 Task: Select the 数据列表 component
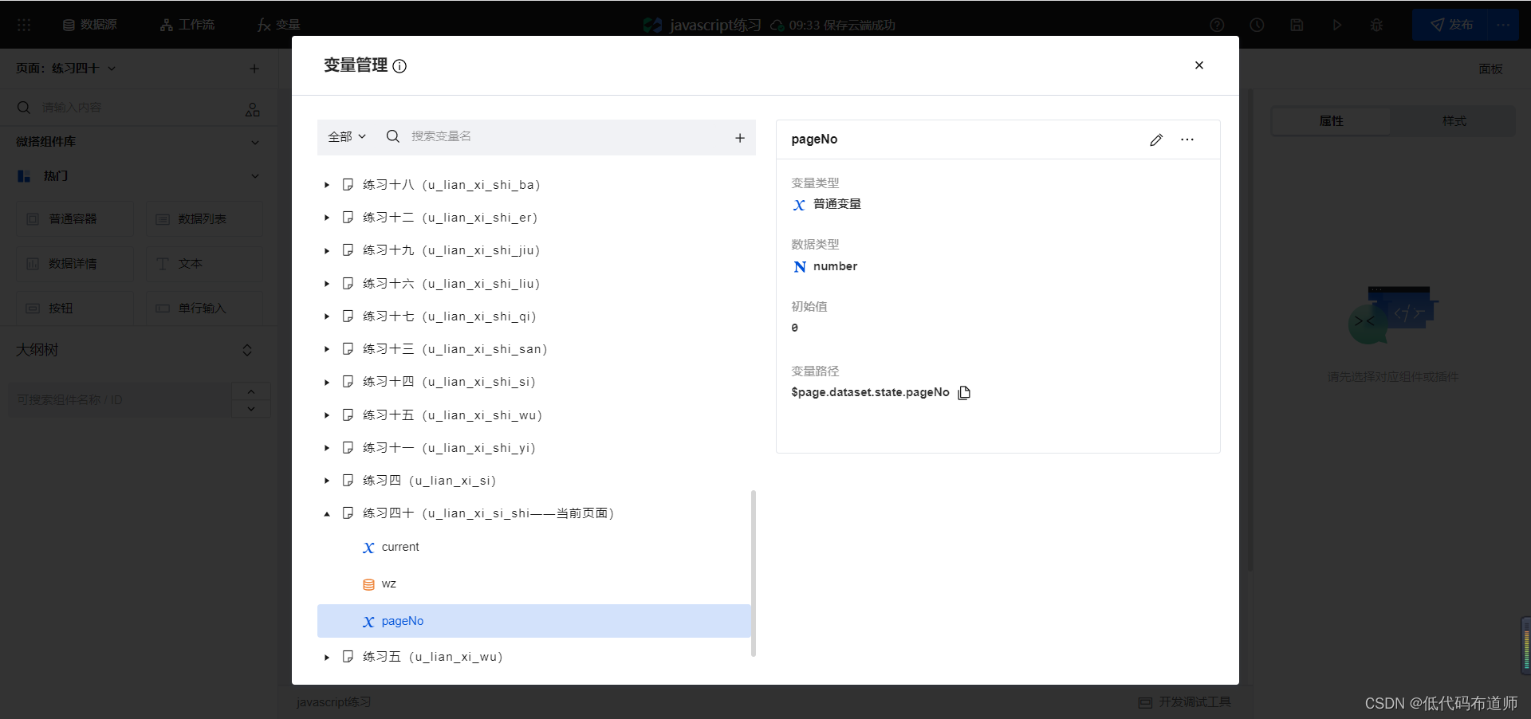[204, 218]
